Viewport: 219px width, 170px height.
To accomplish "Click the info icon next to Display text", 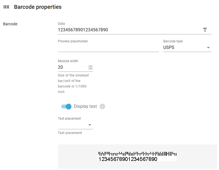I will (102, 106).
